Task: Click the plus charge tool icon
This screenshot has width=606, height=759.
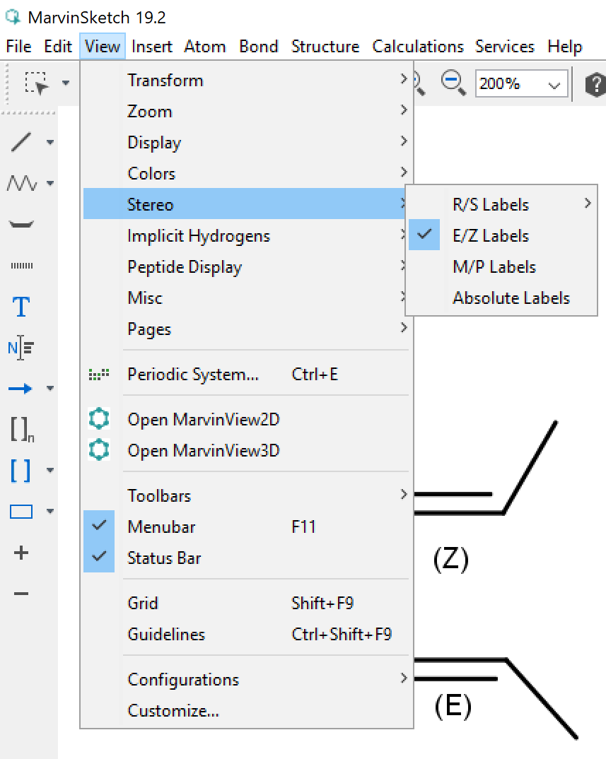Action: [x=21, y=553]
